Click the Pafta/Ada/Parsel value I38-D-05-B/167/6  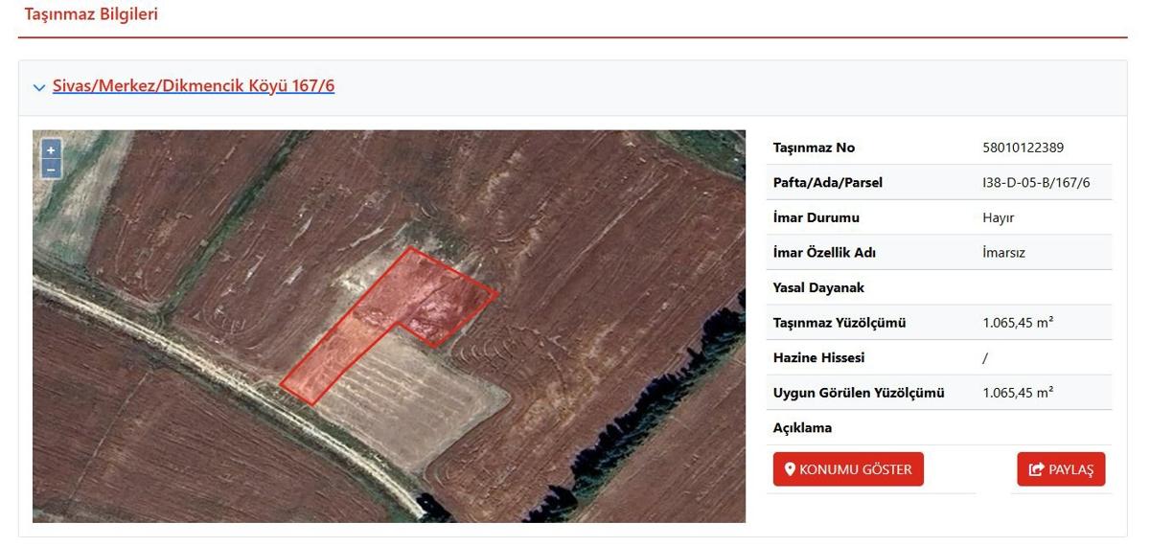click(x=1036, y=182)
